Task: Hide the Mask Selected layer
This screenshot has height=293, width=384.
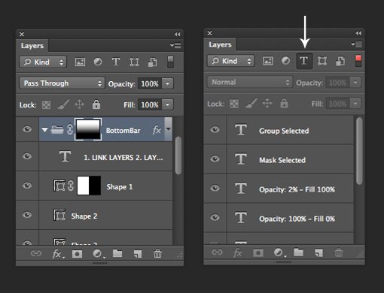Action: tap(215, 159)
